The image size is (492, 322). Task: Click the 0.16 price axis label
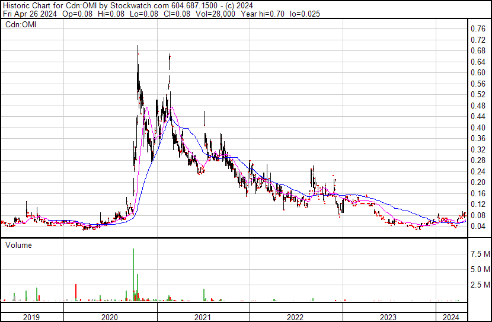tap(478, 193)
